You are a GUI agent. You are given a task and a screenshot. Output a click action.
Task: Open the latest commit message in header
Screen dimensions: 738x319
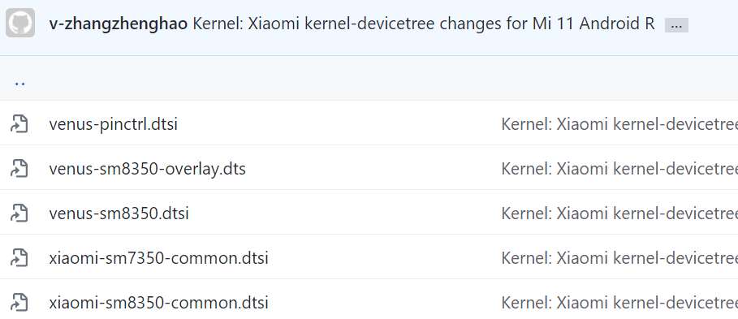coord(424,23)
